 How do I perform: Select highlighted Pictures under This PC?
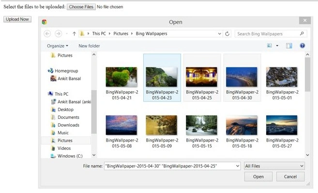(66, 140)
